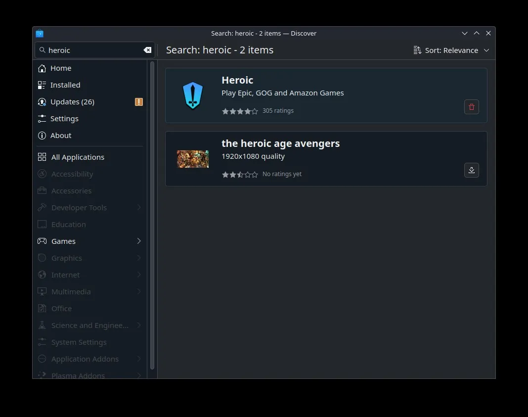Screen dimensions: 528x417
Task: Clear the heroic search text
Action: click(x=147, y=50)
